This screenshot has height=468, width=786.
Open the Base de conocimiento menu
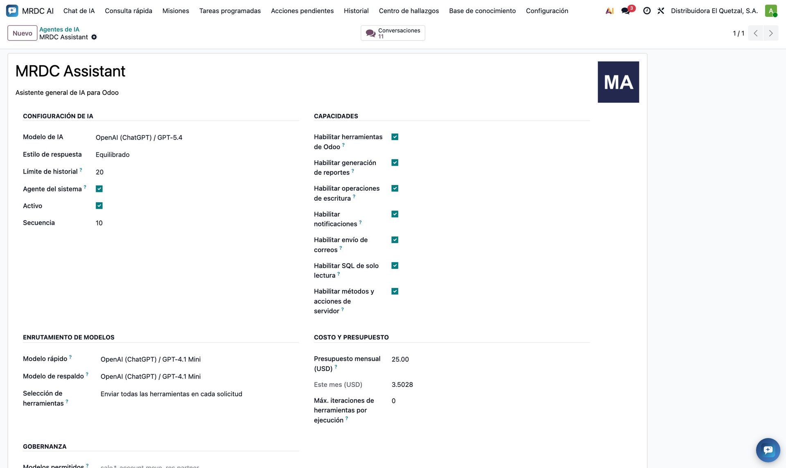[x=482, y=11]
